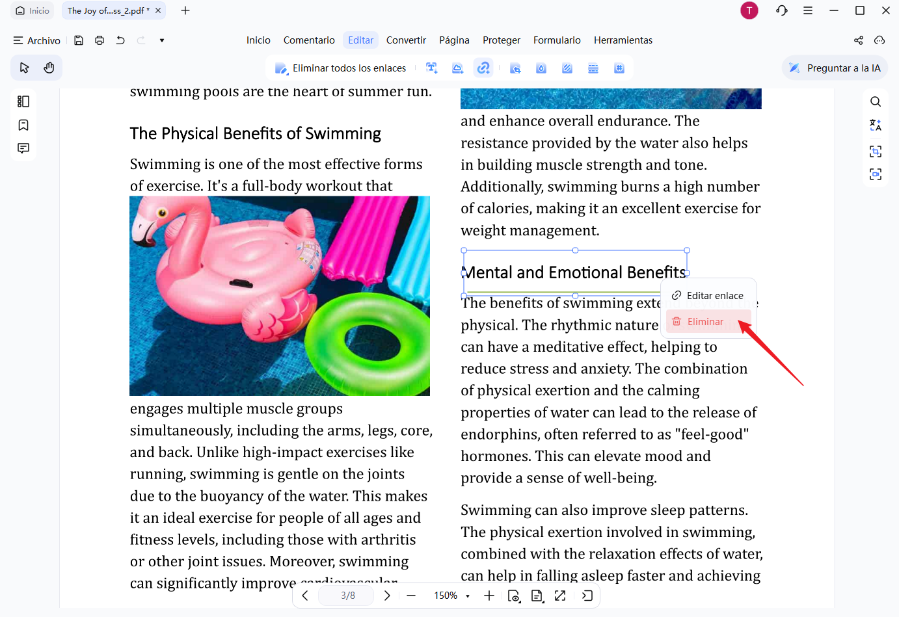Click the add text tool icon

click(431, 68)
